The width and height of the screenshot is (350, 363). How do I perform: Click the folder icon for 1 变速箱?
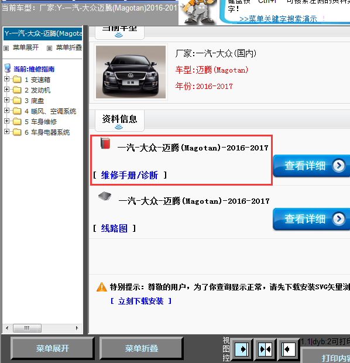[17, 80]
